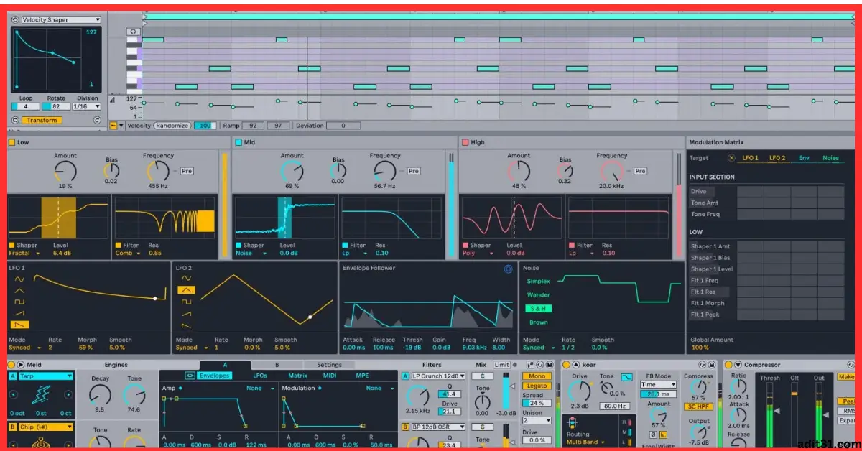Click the Meld device activator circle

pyautogui.click(x=12, y=365)
